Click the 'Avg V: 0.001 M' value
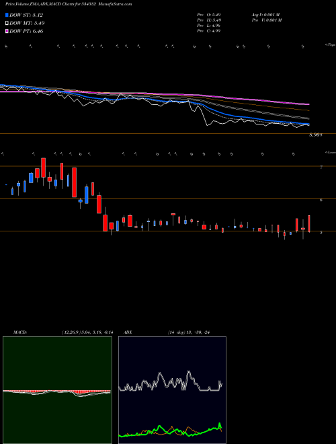The image size is (336, 444). [265, 15]
